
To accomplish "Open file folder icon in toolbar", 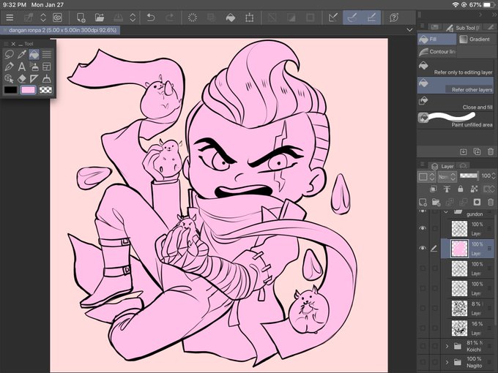I will (100, 18).
